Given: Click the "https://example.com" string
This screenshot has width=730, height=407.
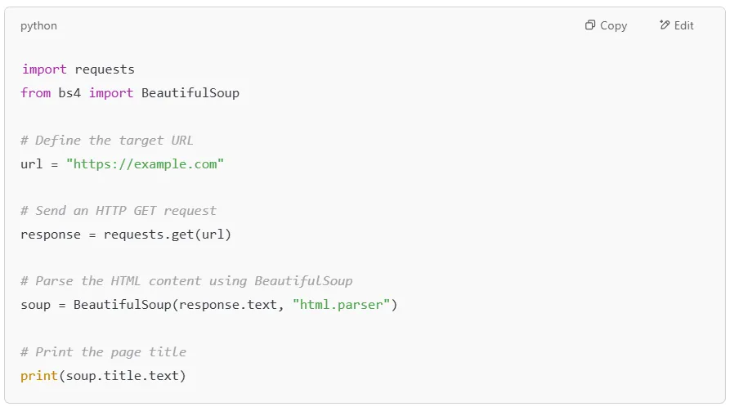Looking at the screenshot, I should coord(145,164).
